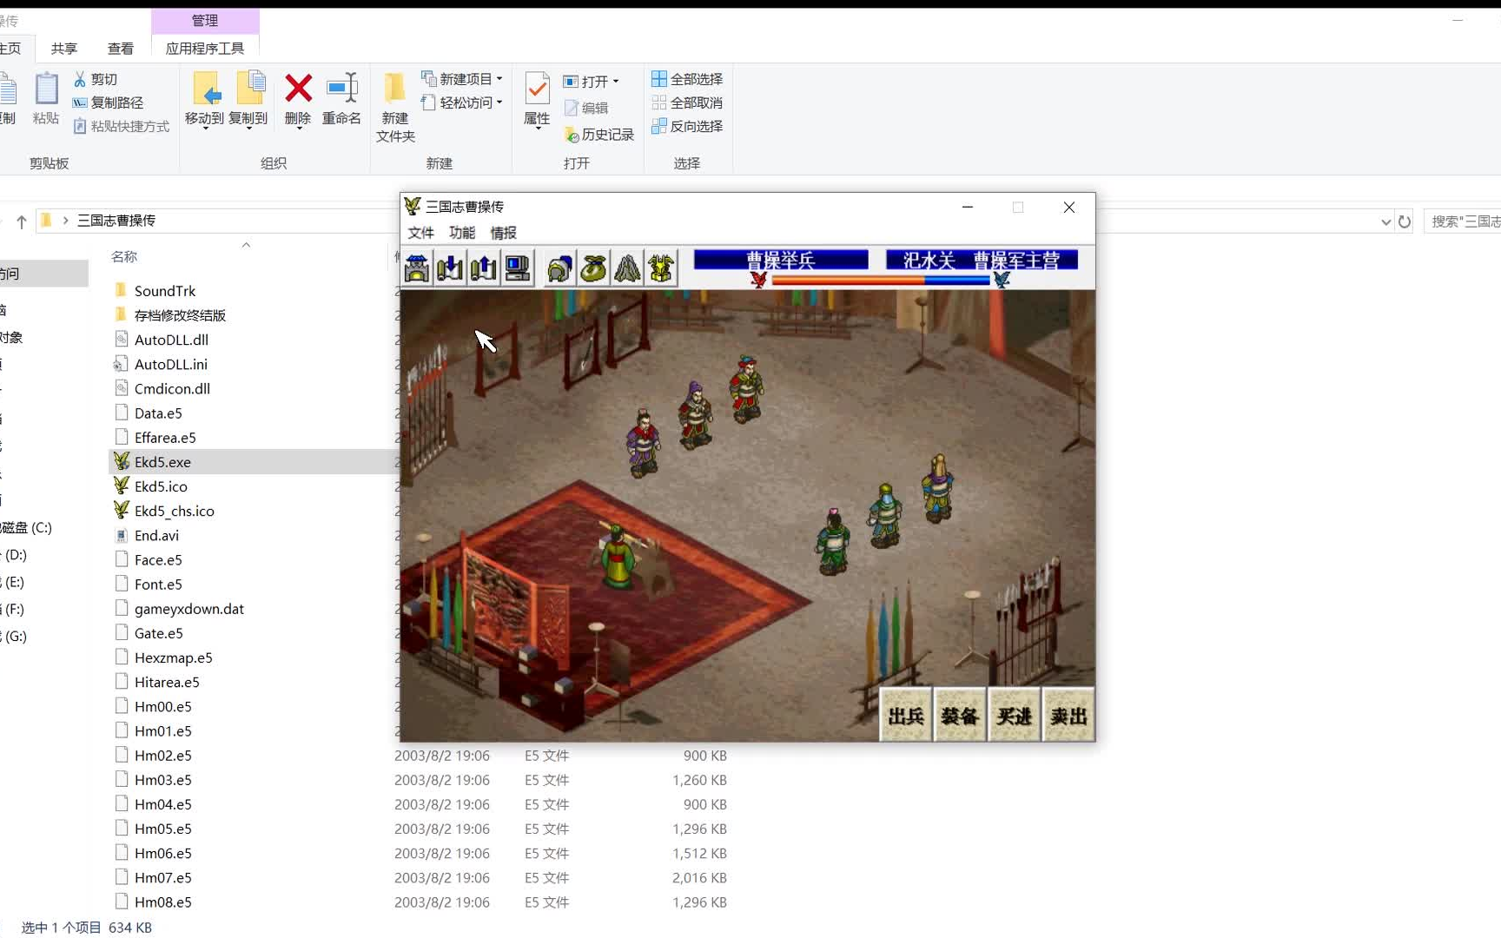The width and height of the screenshot is (1501, 938).
Task: Click the golden armor icon in game toolbar
Action: click(x=661, y=268)
